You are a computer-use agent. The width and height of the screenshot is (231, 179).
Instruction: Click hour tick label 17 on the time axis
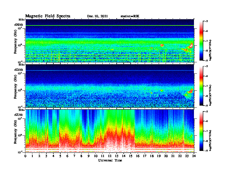[x=145, y=156]
